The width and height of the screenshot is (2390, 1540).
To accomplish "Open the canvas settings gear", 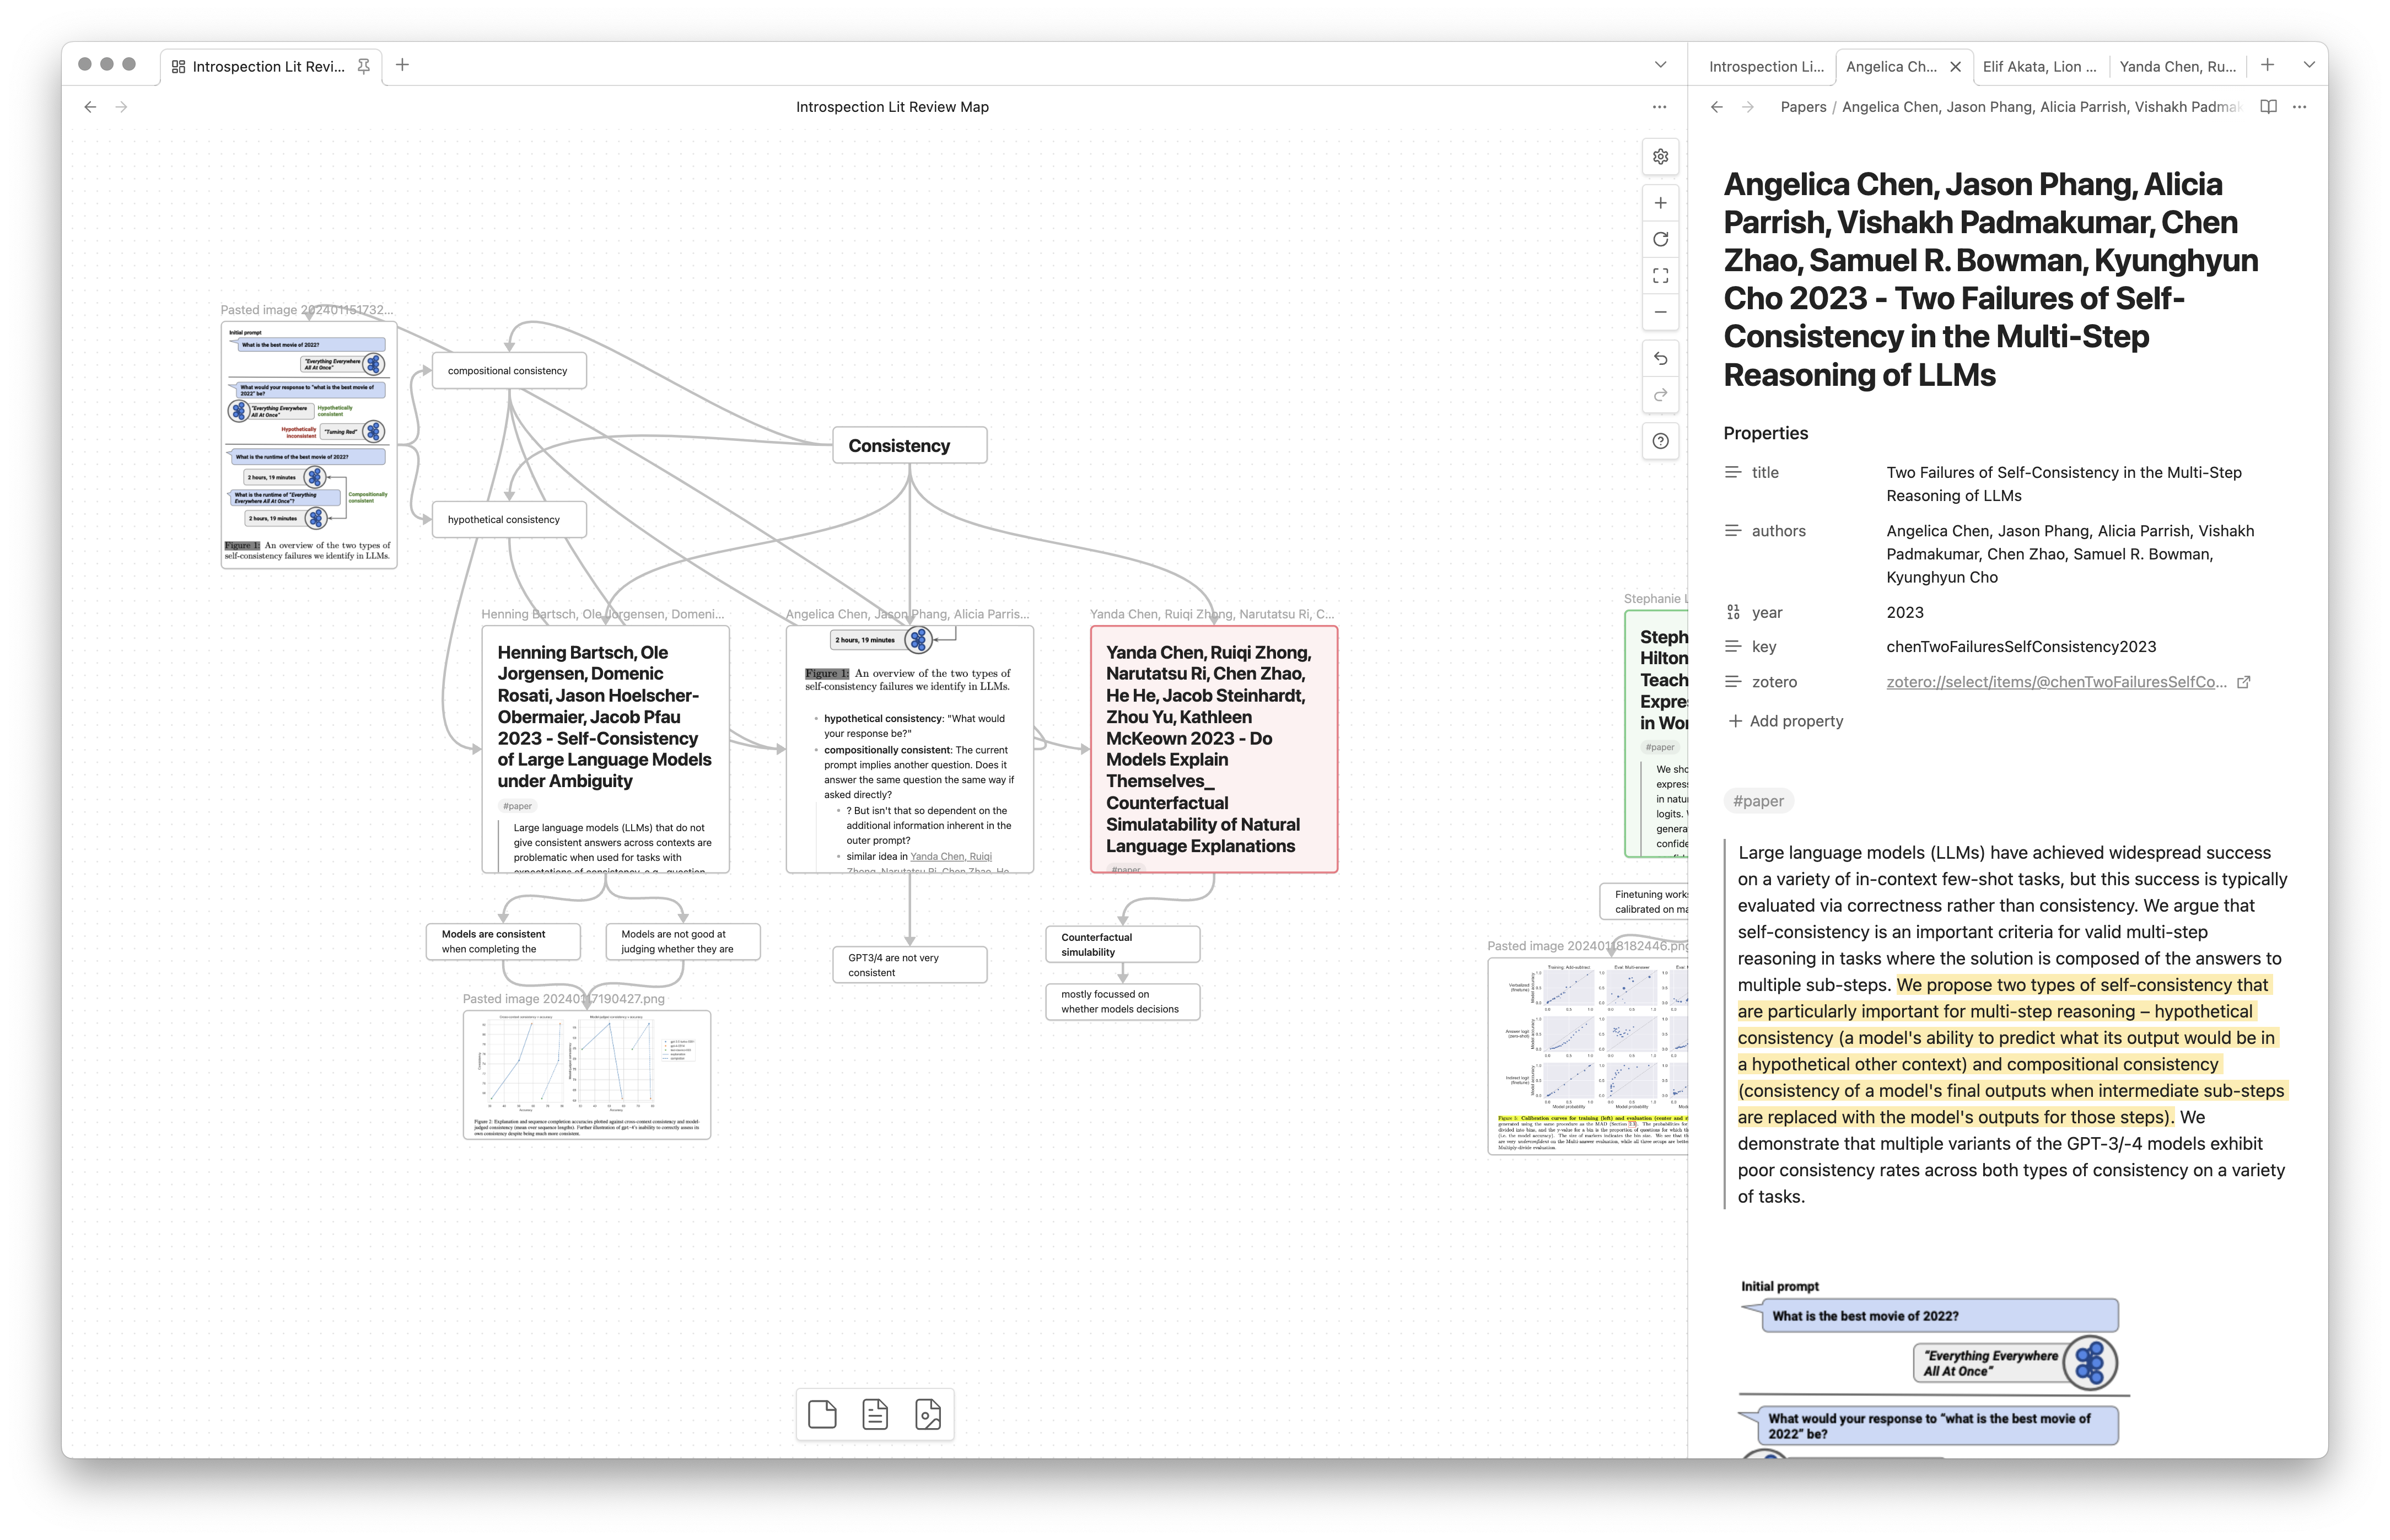I will pyautogui.click(x=1660, y=157).
